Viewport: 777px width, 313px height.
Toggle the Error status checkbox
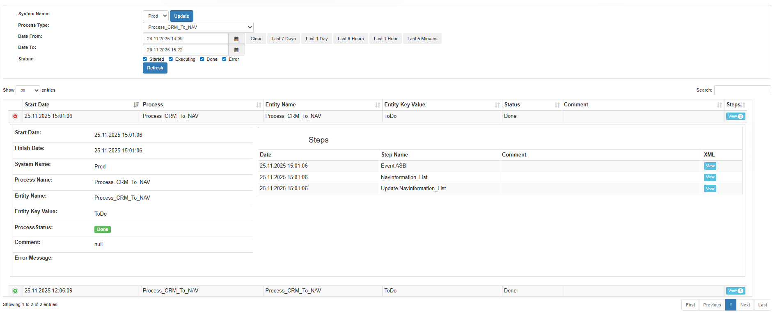point(224,59)
